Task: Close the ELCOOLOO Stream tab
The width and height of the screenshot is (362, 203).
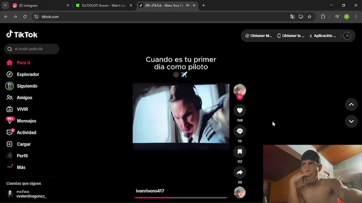Action: click(131, 5)
